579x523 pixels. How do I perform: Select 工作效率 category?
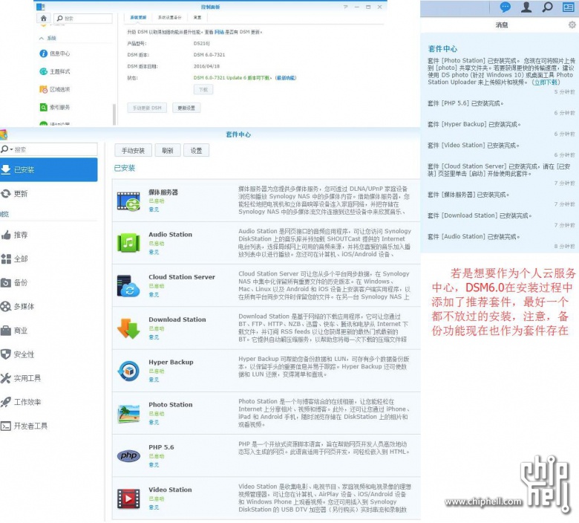[x=21, y=402]
